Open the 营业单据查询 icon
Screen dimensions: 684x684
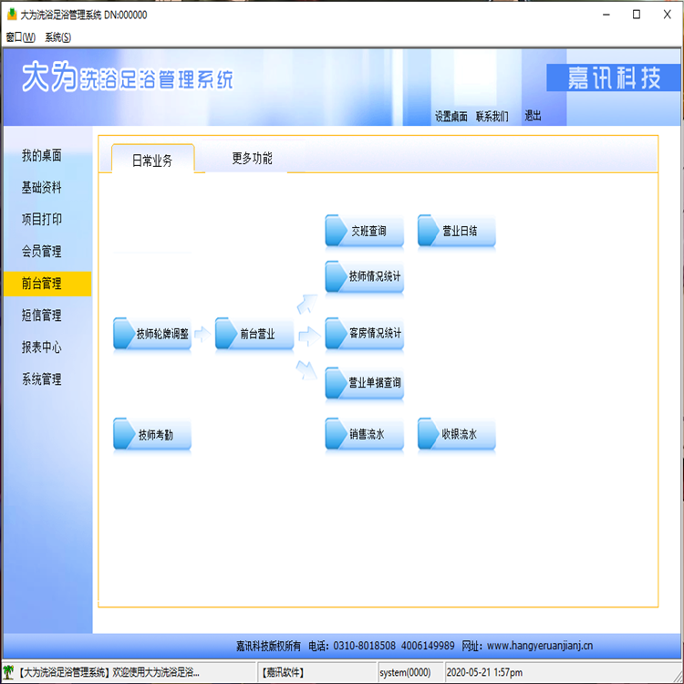point(364,383)
